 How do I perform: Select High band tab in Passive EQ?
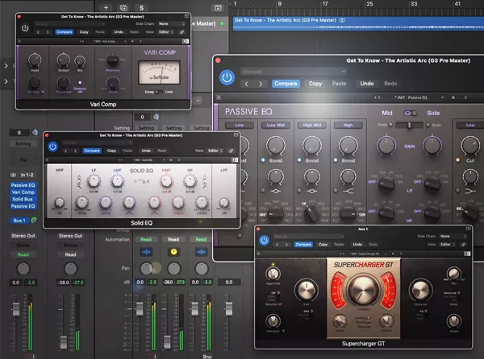[348, 125]
